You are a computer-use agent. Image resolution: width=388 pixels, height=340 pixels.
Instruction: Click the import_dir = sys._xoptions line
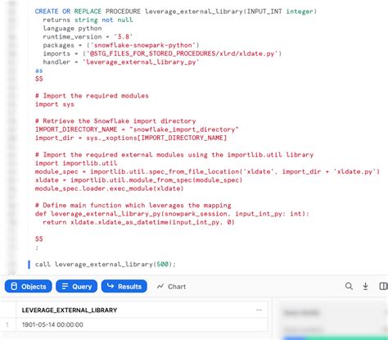click(x=131, y=138)
